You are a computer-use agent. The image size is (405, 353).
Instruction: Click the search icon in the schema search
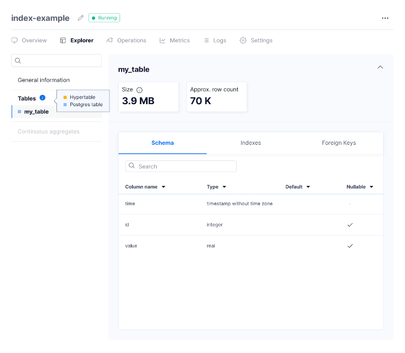tap(132, 166)
